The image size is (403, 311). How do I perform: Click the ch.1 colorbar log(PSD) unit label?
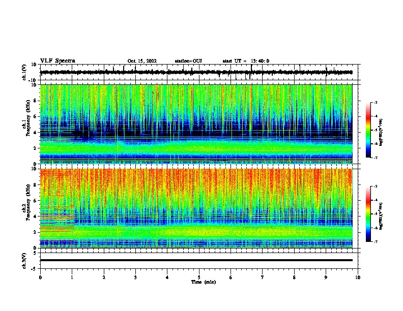381,133
